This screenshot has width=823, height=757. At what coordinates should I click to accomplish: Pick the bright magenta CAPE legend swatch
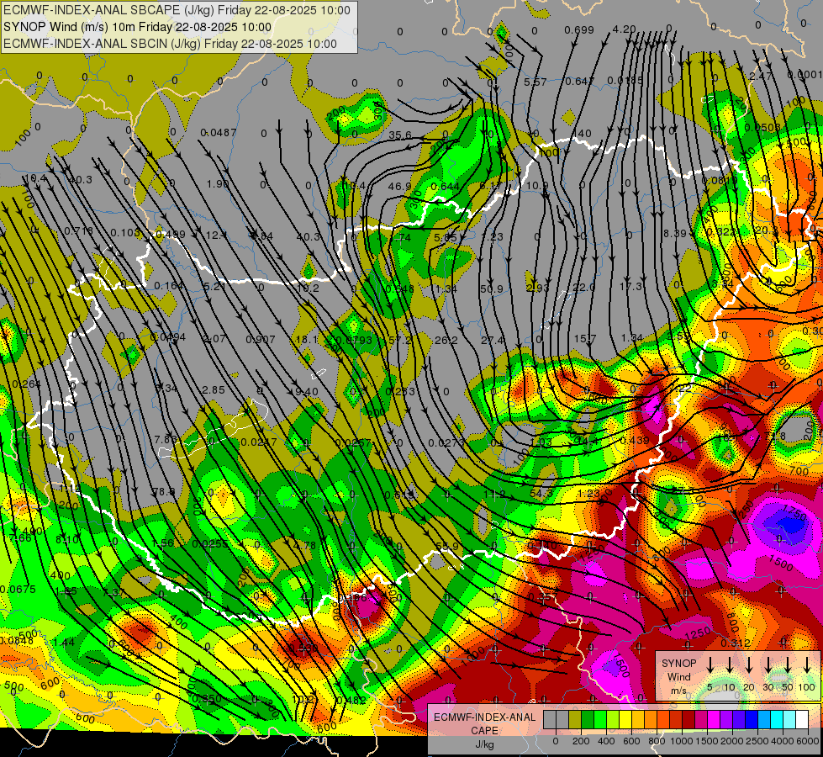[714, 720]
